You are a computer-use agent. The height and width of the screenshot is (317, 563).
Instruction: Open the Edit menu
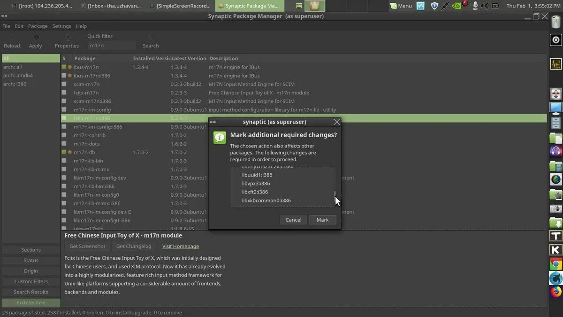pos(19,26)
